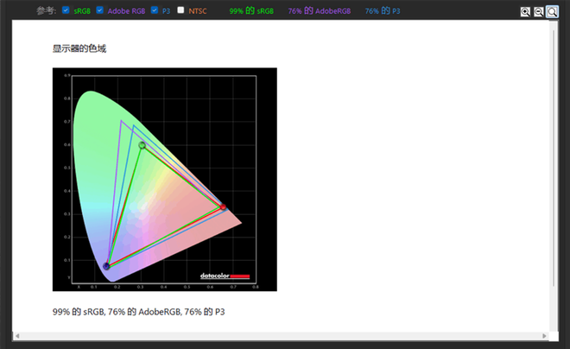Toggle the Adobe RGB reference checkbox
Image resolution: width=570 pixels, height=349 pixels.
coord(99,10)
